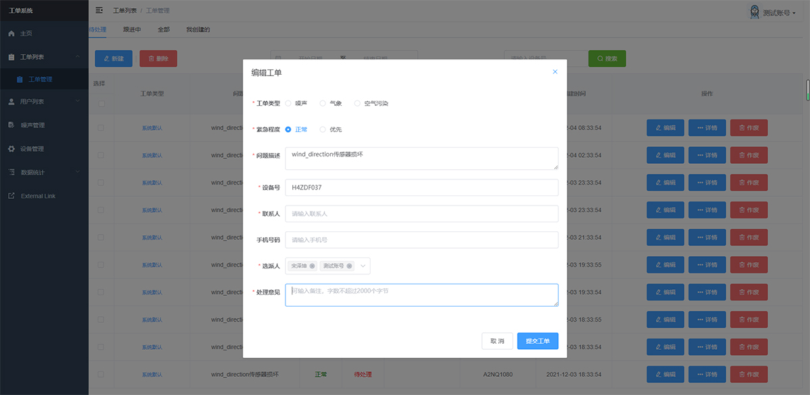Select the 气象 work order type
Image resolution: width=810 pixels, height=395 pixels.
(x=323, y=104)
